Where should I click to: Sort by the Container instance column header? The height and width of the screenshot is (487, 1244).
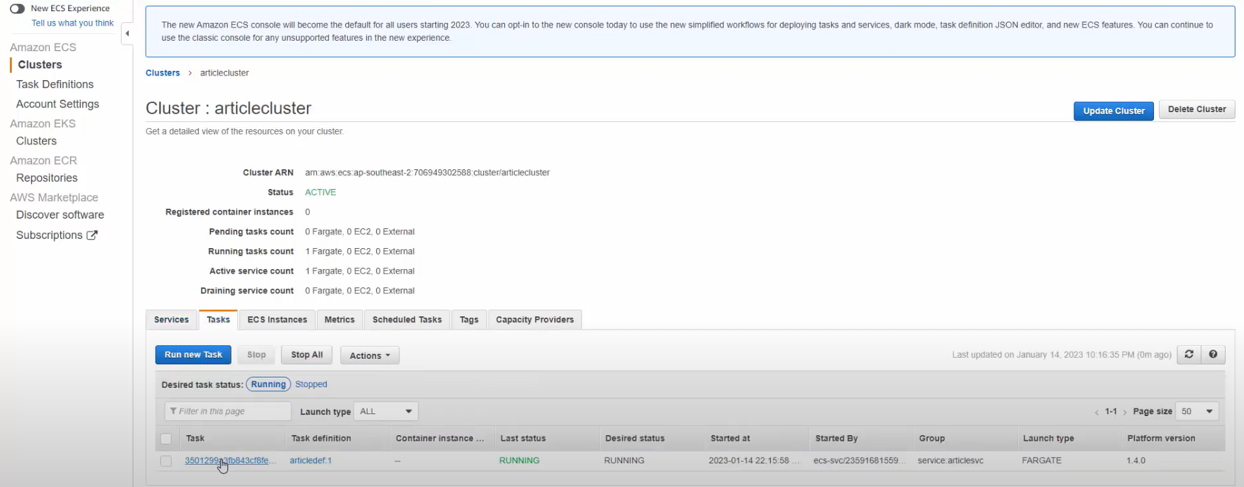(439, 438)
